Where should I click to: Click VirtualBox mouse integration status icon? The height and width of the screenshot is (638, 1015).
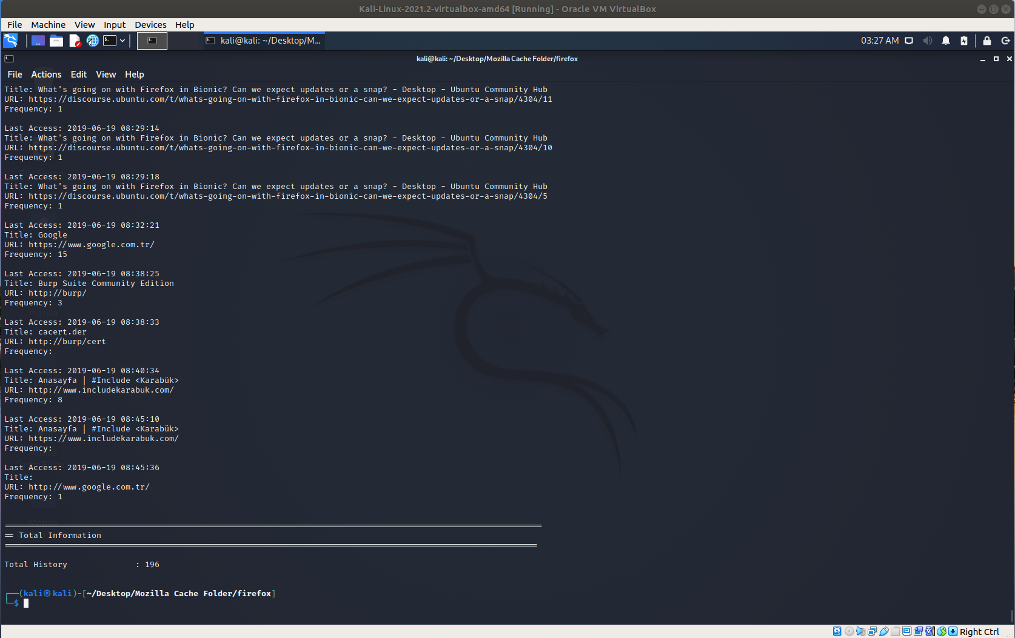[941, 631]
